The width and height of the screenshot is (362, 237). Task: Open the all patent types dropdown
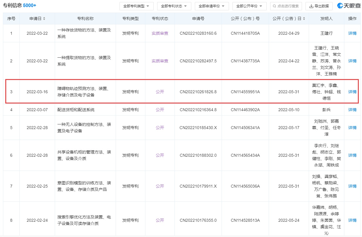click(136, 6)
